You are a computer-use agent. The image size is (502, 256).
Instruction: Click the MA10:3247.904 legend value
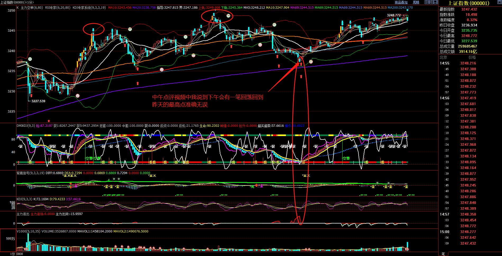pos(277,8)
